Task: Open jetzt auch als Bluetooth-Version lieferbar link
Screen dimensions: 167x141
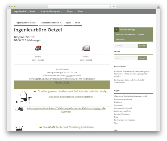Action: pyautogui.click(x=70, y=97)
